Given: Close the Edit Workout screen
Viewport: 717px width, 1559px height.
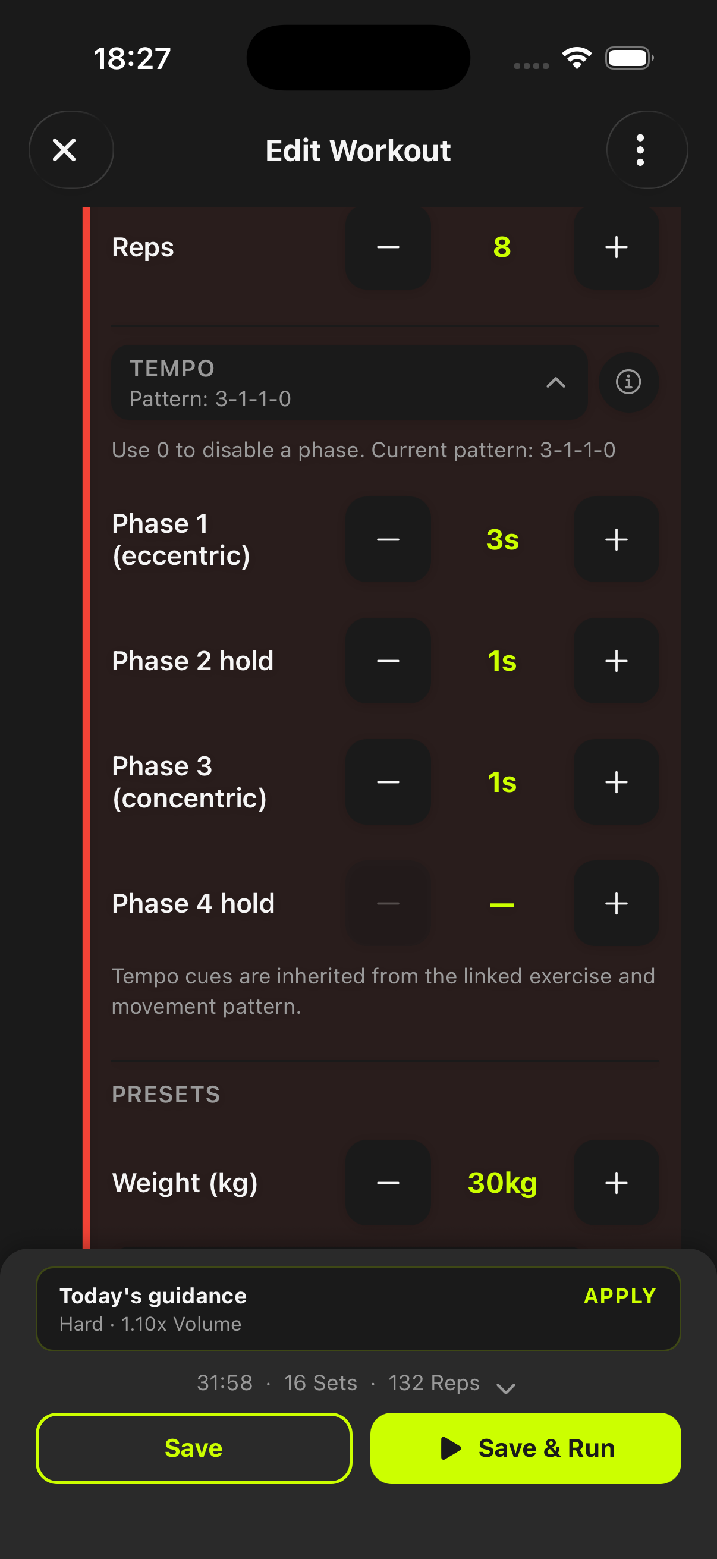Looking at the screenshot, I should [67, 150].
